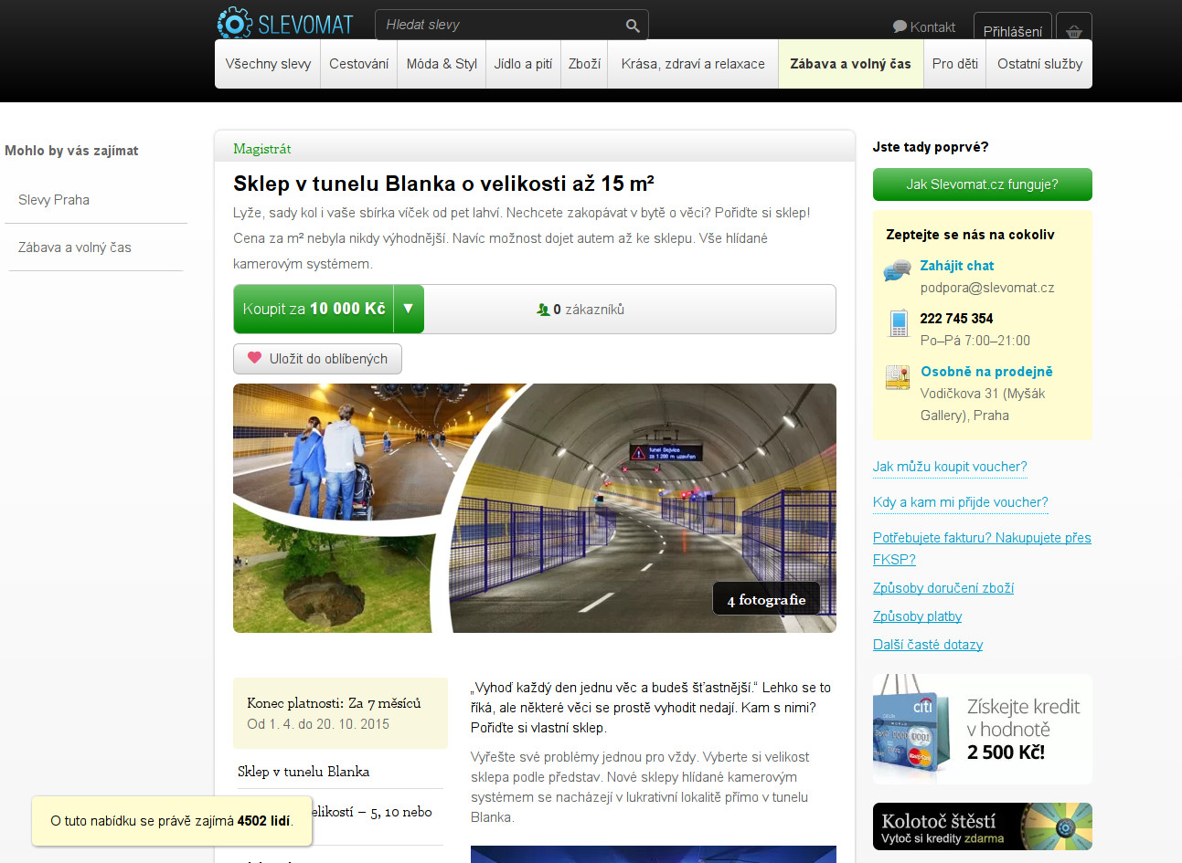This screenshot has width=1182, height=863.
Task: Click the Od 1. 4. do 20. 10. 2015 dates
Action: 318,724
